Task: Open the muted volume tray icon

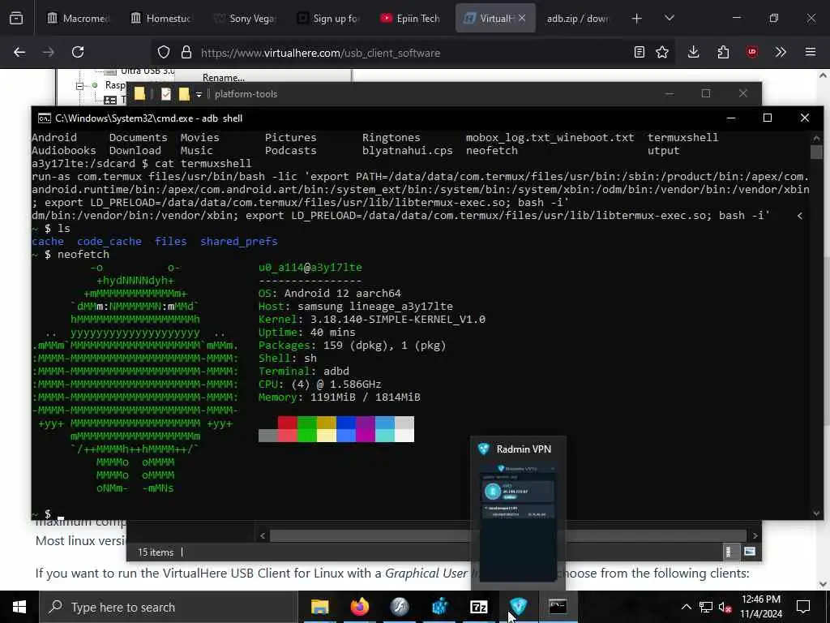Action: [725, 607]
